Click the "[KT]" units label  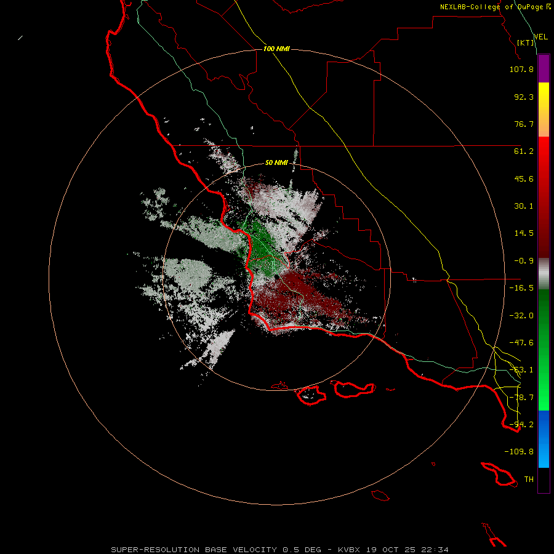pyautogui.click(x=526, y=42)
